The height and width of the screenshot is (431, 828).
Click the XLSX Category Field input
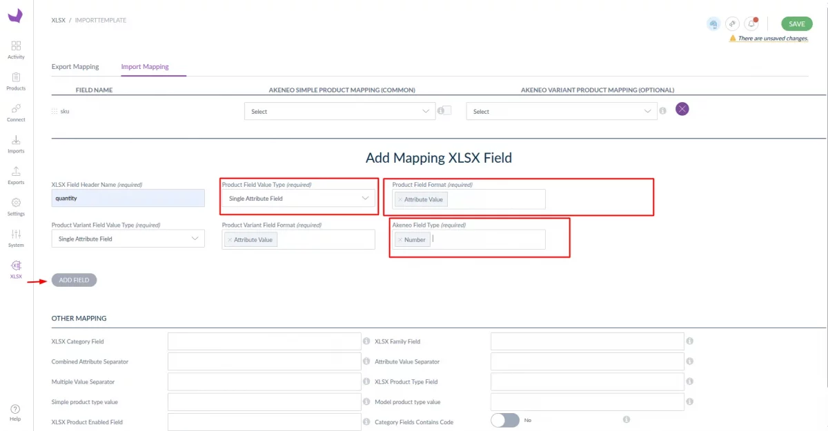(x=264, y=341)
